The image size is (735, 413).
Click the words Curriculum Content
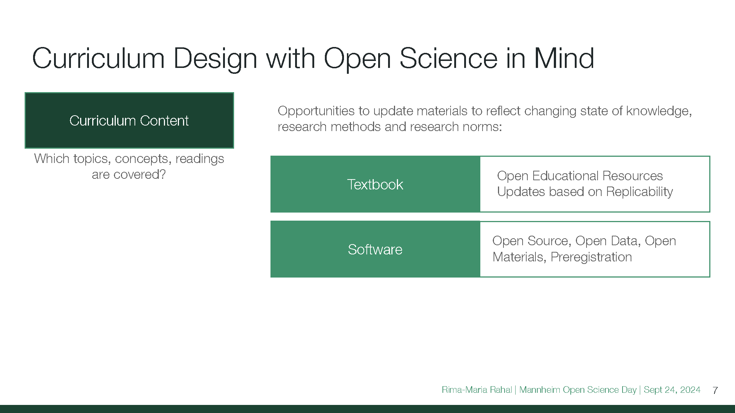[x=129, y=121]
